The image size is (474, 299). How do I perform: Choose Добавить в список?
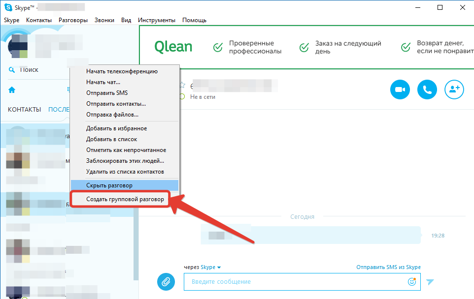pyautogui.click(x=125, y=139)
